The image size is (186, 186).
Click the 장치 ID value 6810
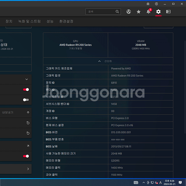point(114,83)
